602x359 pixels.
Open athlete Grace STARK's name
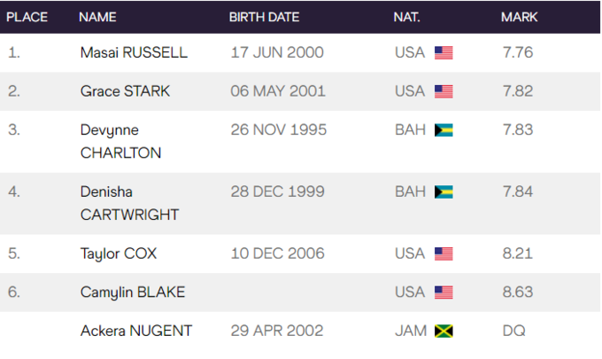(x=123, y=91)
